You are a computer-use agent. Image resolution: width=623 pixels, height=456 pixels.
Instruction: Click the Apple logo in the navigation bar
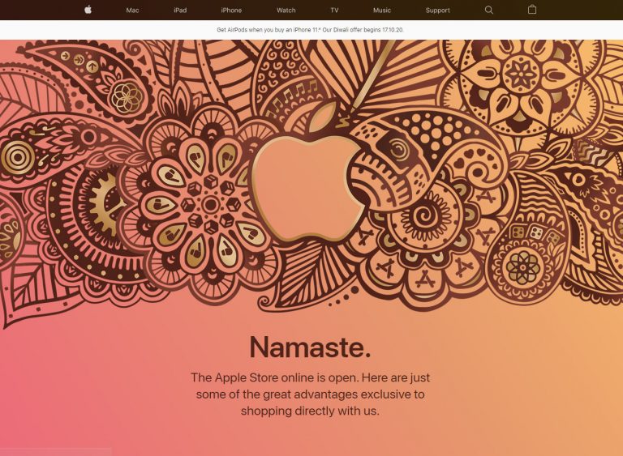[88, 10]
